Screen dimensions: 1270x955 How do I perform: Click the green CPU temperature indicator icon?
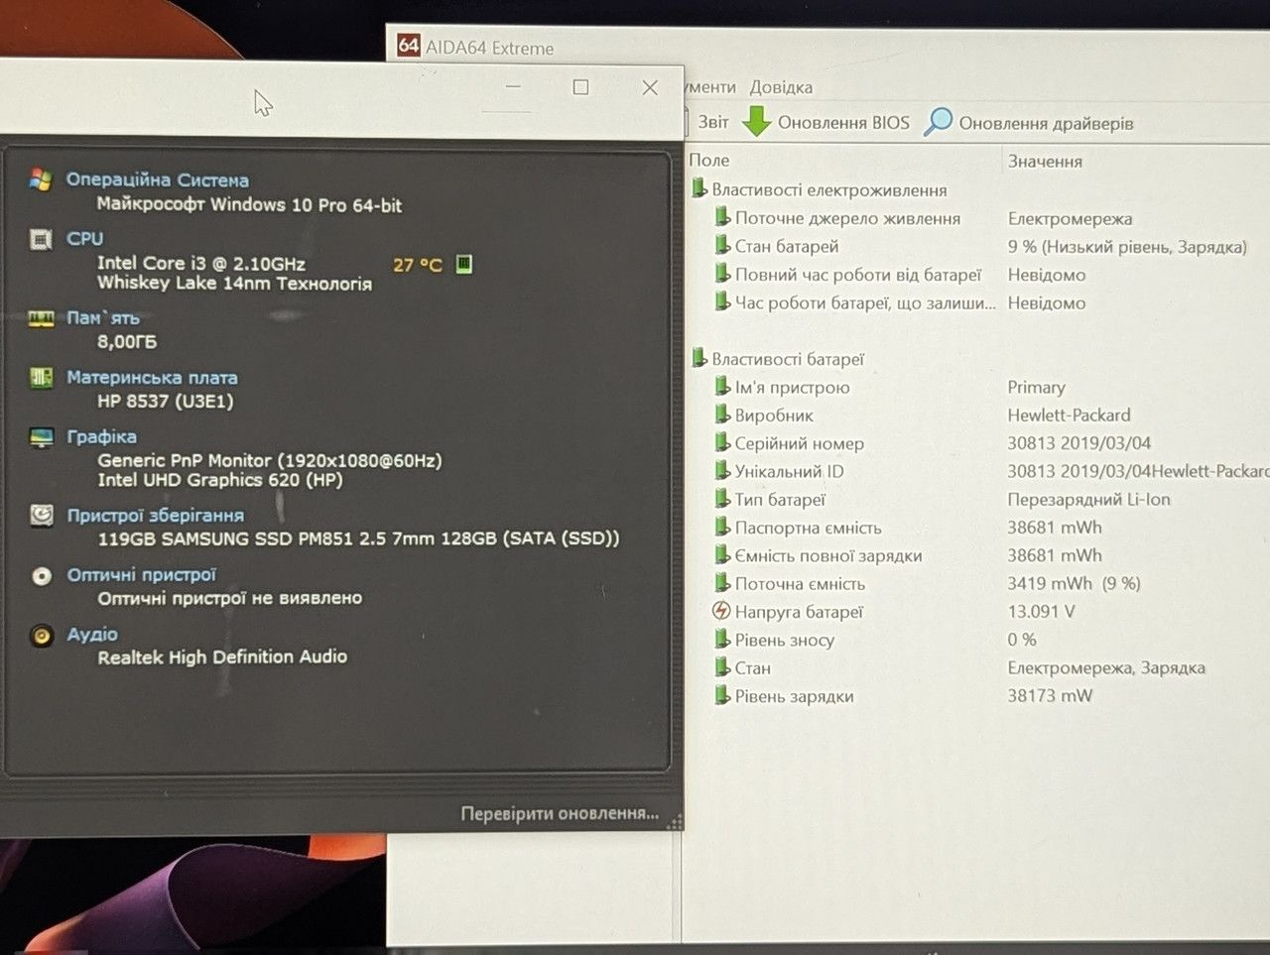463,264
